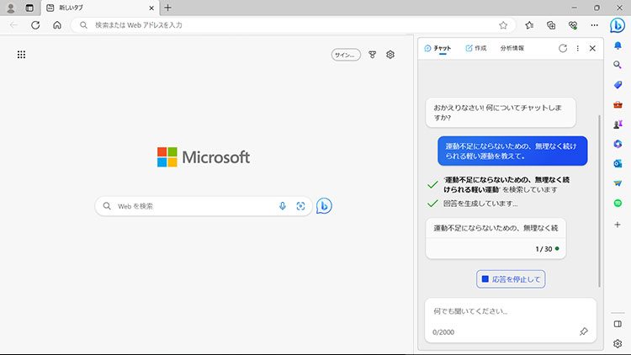631x355 pixels.
Task: Open sidebar Microsoft 365 icon
Action: pyautogui.click(x=618, y=144)
